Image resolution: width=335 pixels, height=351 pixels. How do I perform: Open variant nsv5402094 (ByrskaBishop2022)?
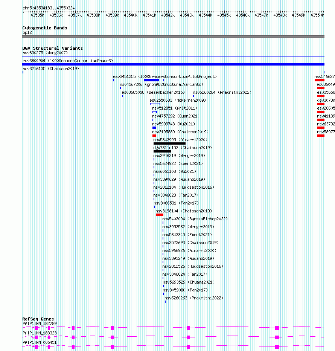click(195, 219)
